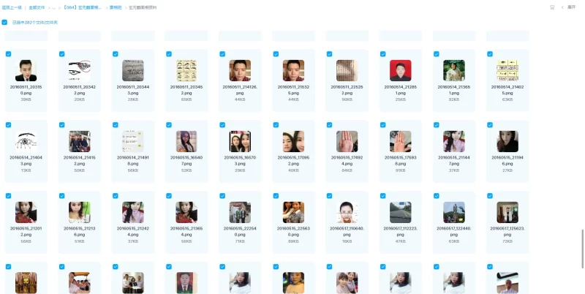This screenshot has height=294, width=585.
Task: Open eye sketch thumbnail 20160511_203422.png
Action: [x=79, y=70]
